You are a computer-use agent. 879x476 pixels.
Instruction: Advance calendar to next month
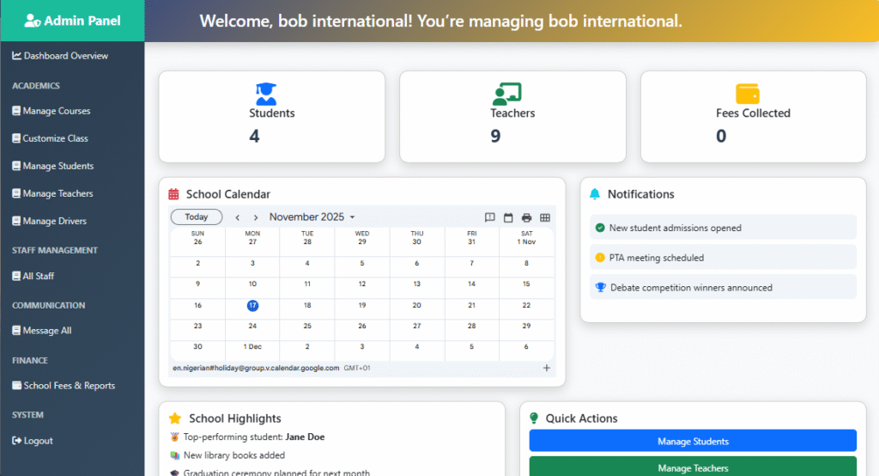(x=256, y=217)
